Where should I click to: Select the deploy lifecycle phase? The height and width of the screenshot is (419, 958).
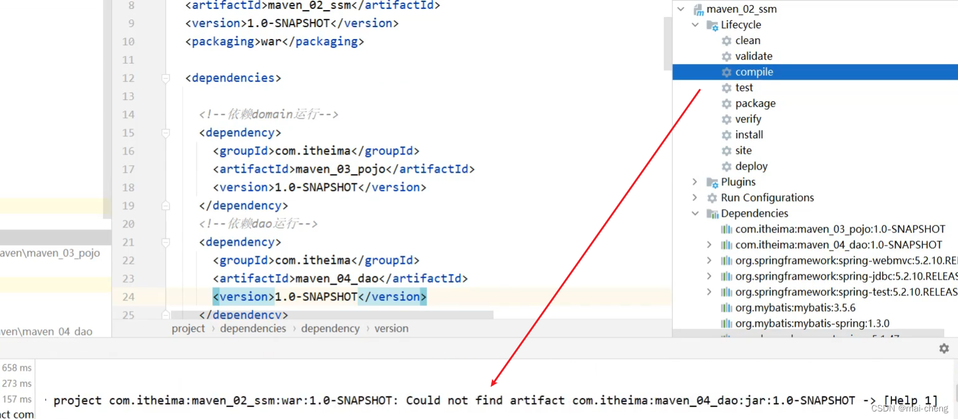752,166
